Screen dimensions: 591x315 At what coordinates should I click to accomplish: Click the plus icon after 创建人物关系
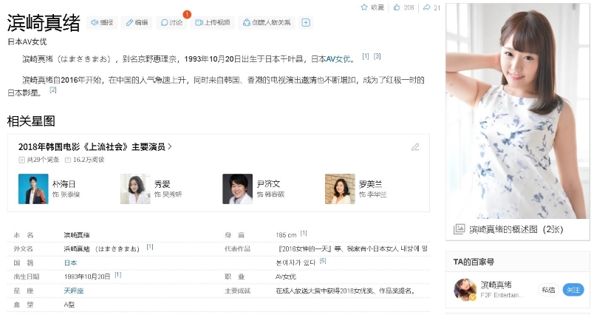tap(306, 23)
